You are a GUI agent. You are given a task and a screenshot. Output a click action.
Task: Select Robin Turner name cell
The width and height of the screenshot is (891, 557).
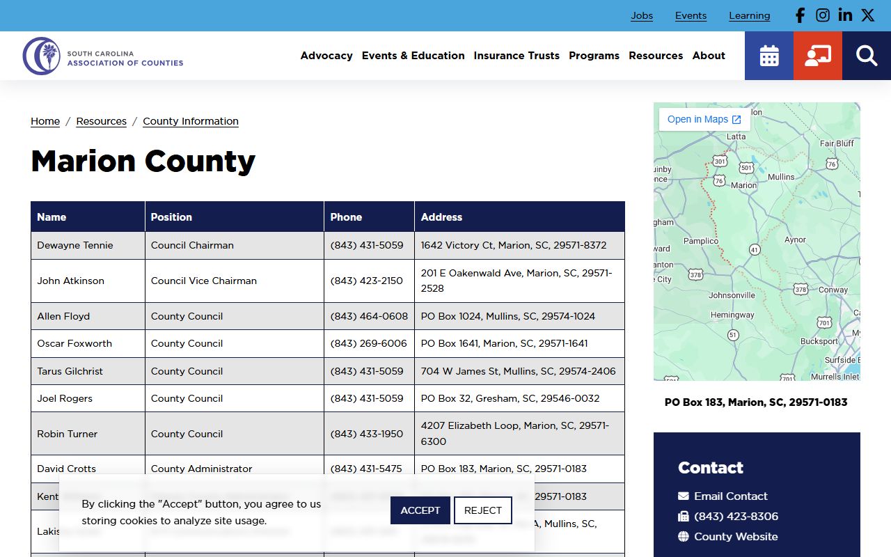(88, 434)
